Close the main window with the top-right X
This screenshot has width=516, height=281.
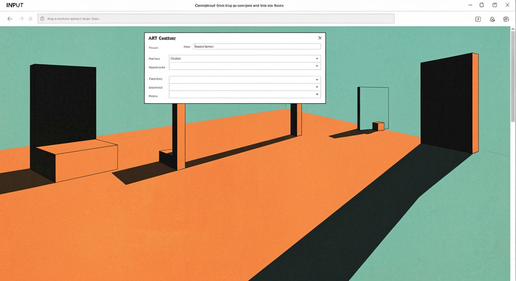click(x=508, y=5)
